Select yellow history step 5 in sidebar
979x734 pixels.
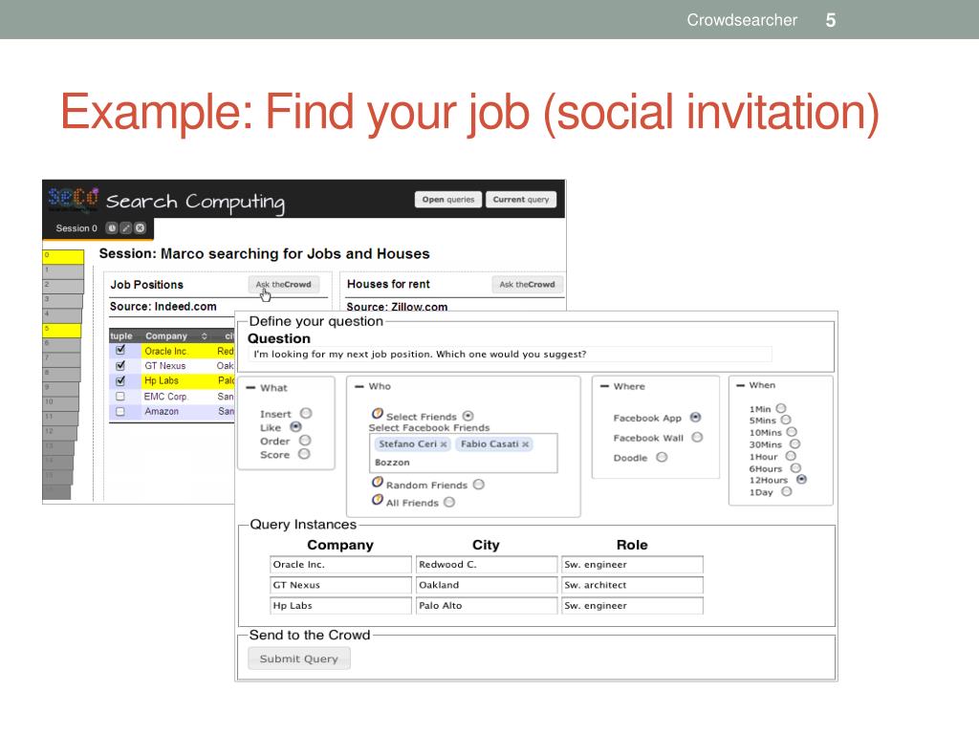[62, 331]
